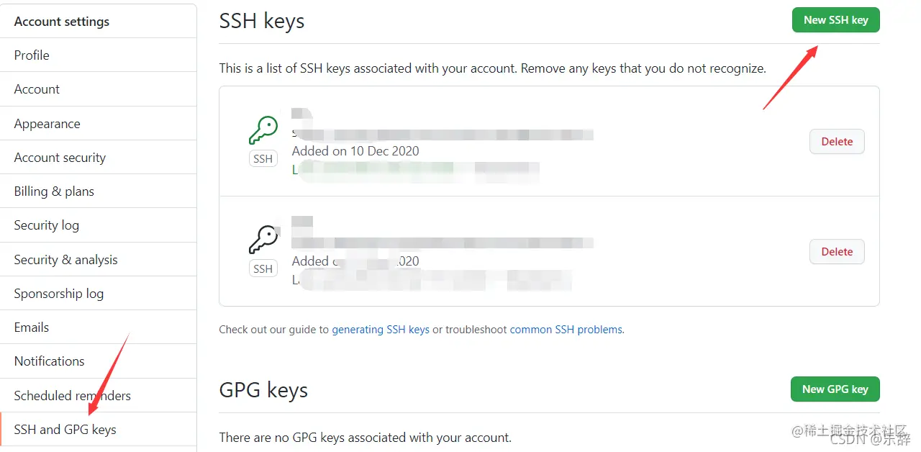
Task: Delete the first SSH key
Action: (x=837, y=142)
